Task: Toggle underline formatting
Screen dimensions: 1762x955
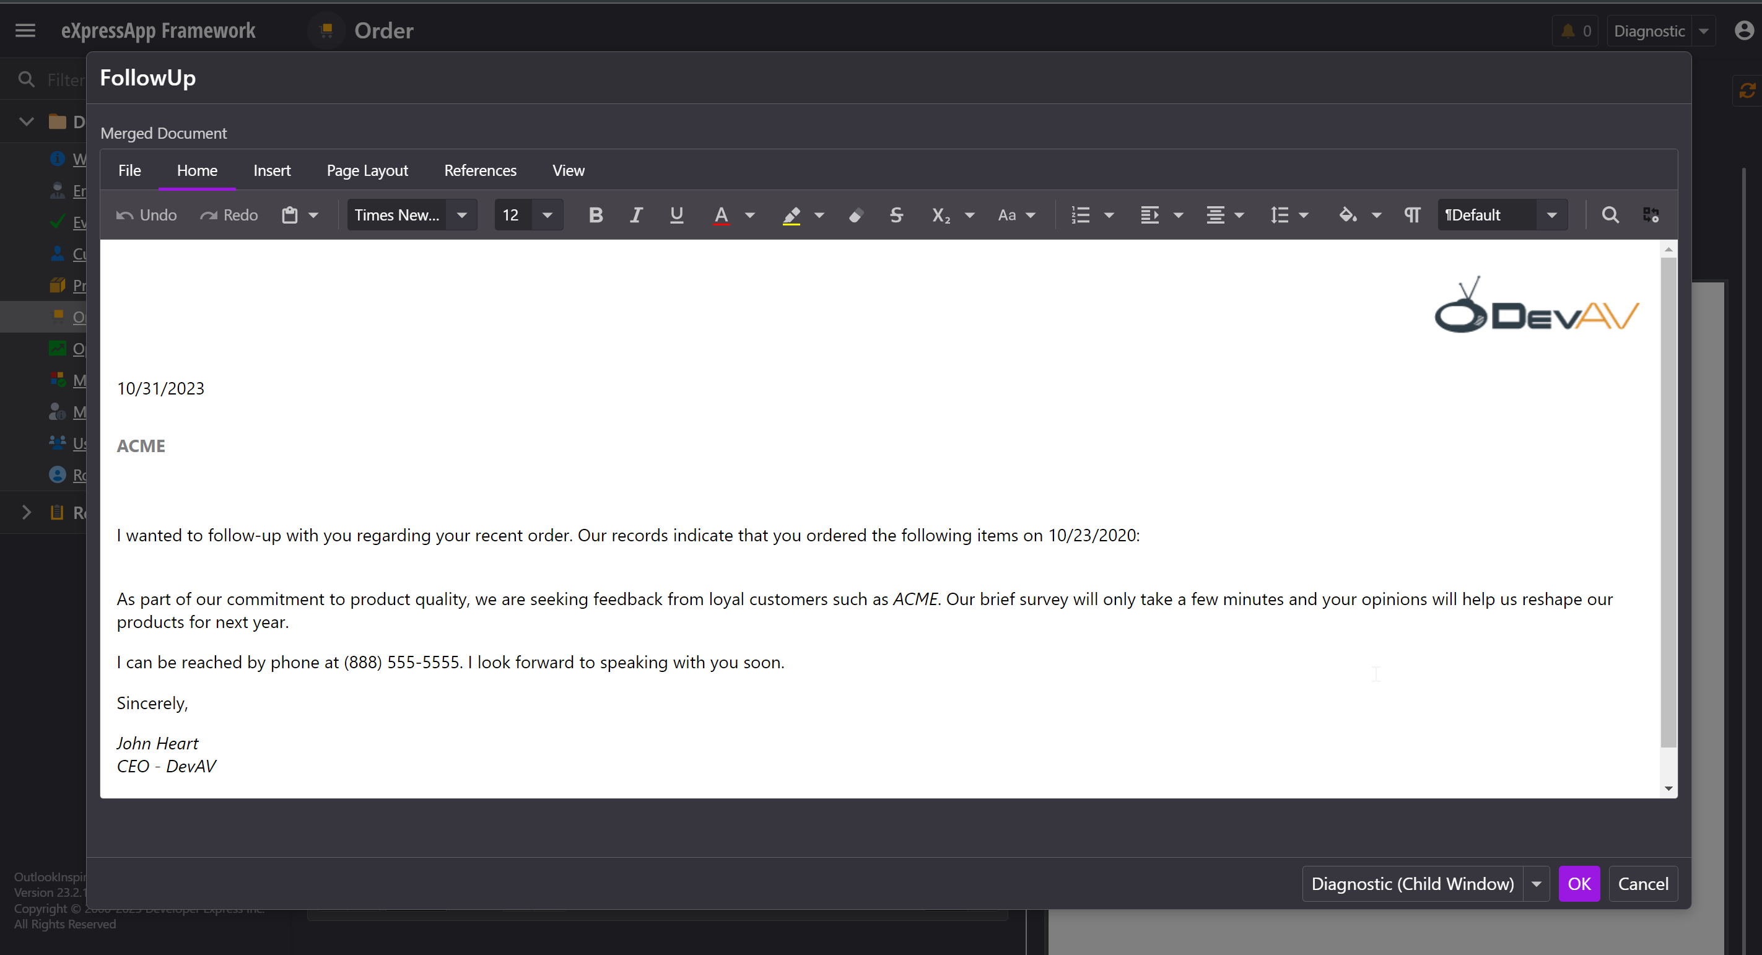Action: 676,215
